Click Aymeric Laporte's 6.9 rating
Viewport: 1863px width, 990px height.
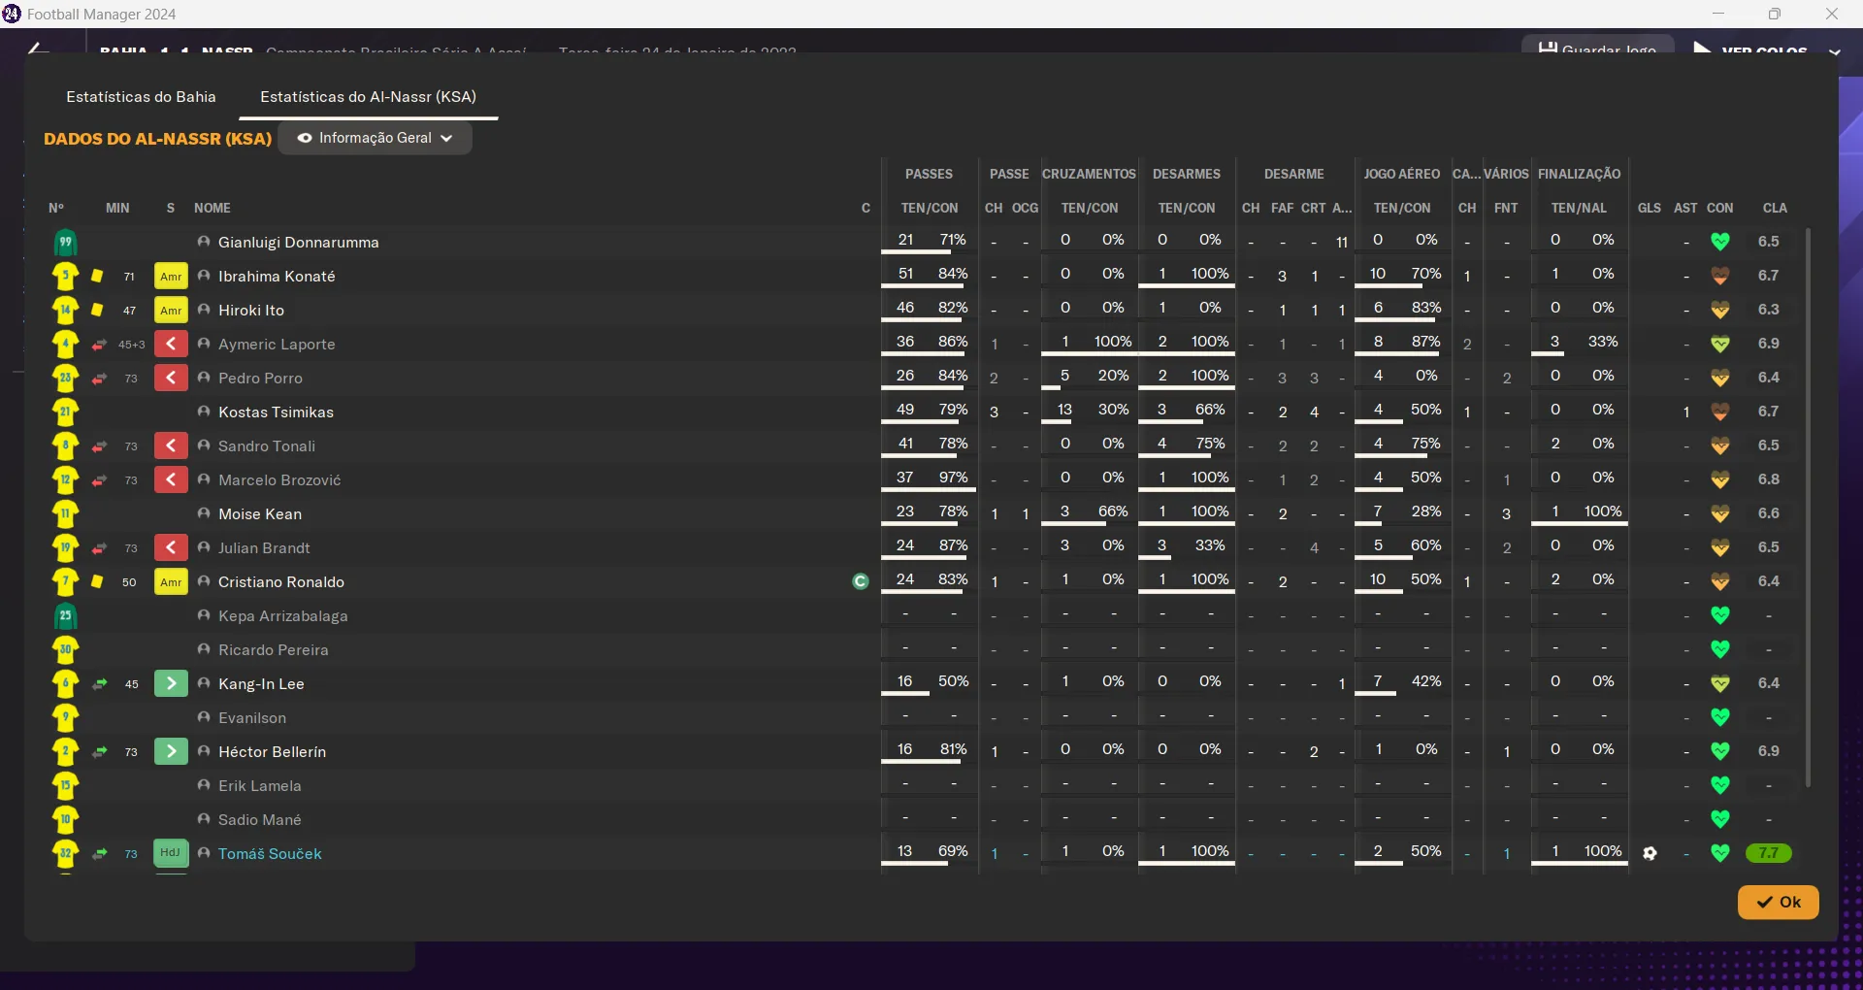coord(1768,344)
